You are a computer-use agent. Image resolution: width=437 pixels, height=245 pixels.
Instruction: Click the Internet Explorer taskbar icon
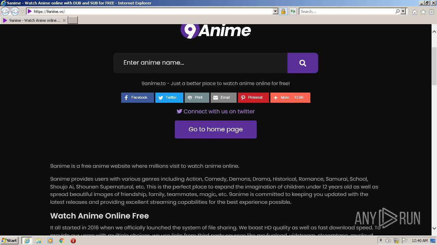click(27, 241)
